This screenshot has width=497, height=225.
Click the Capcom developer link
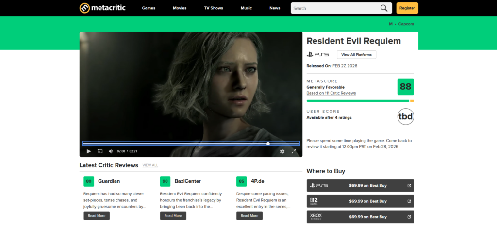point(406,24)
